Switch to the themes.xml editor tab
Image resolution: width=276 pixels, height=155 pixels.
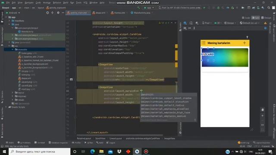point(119,13)
